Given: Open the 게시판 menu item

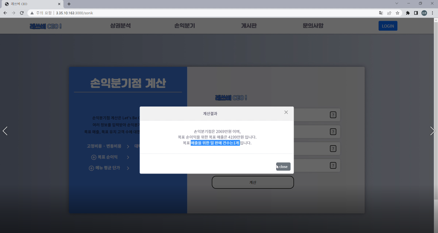Looking at the screenshot, I should [x=249, y=26].
